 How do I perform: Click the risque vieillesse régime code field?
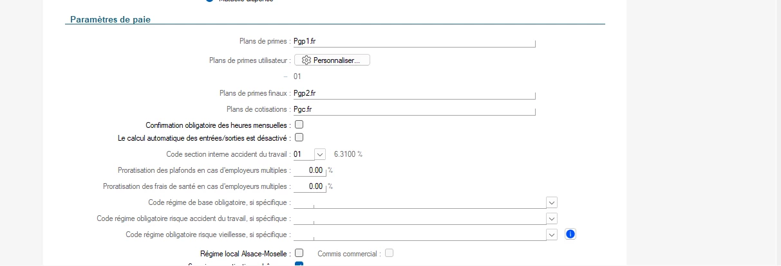[x=419, y=235]
